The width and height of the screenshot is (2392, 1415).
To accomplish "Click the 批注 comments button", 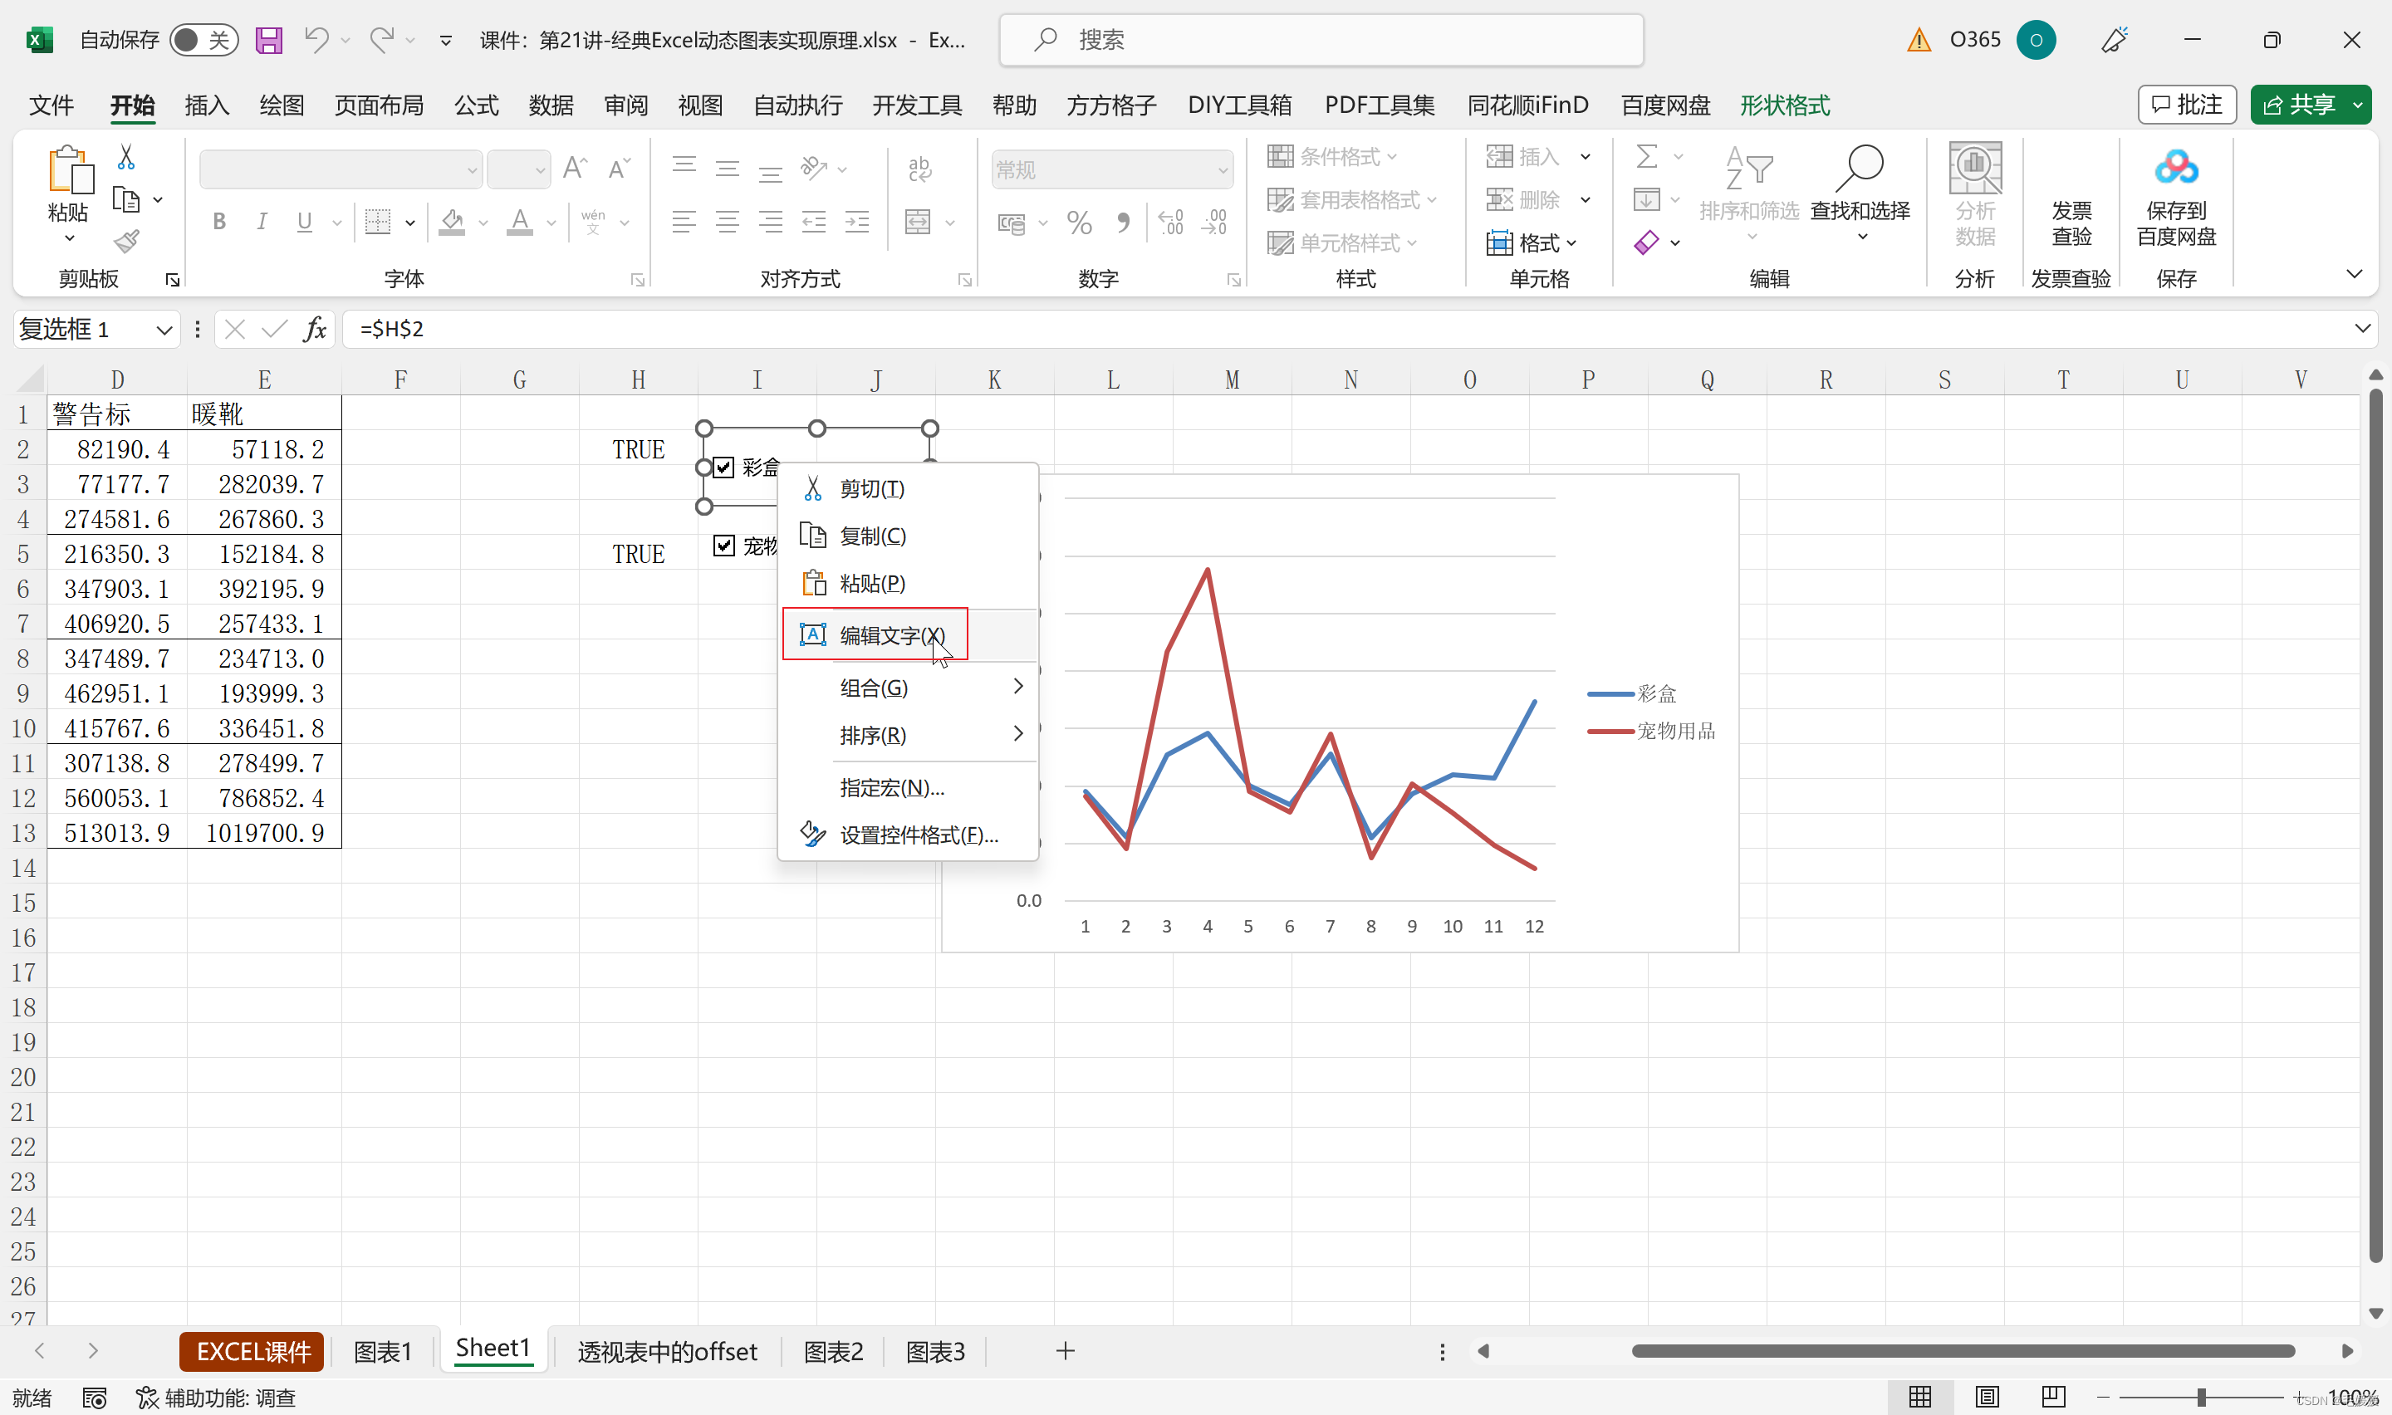I will [x=2186, y=105].
